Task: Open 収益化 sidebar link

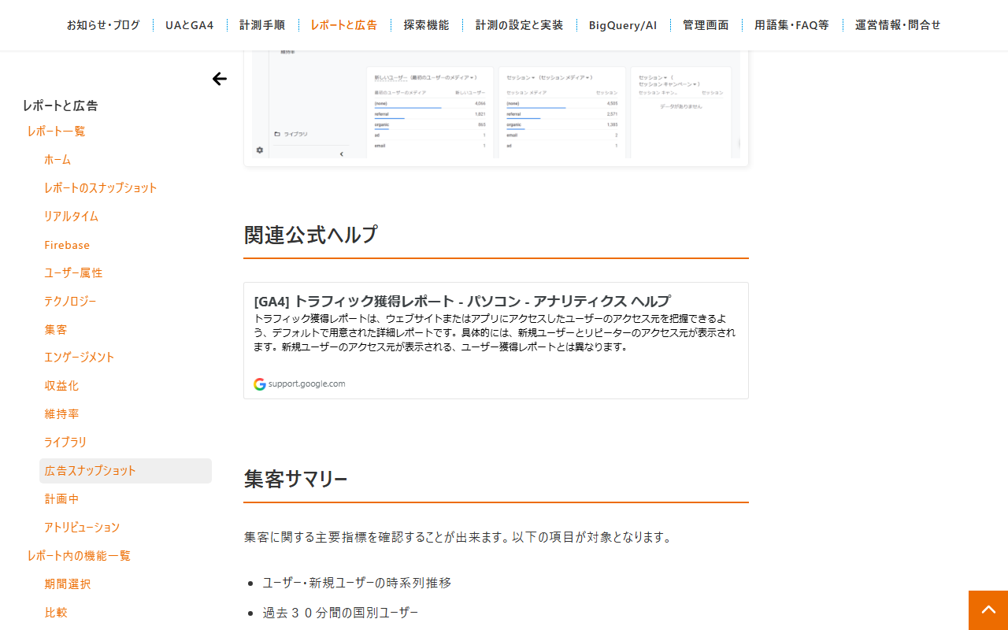Action: [x=61, y=386]
